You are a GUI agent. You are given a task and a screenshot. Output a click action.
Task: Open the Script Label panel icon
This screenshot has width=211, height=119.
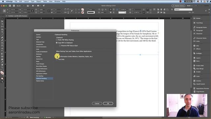pyautogui.click(x=194, y=65)
